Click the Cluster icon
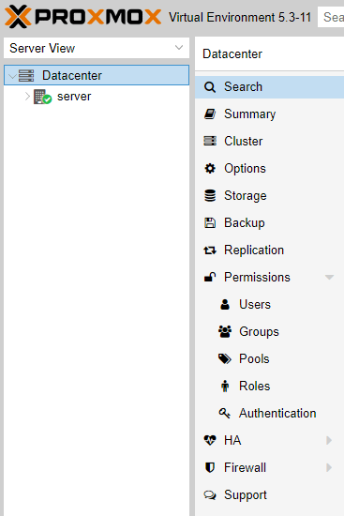Viewport: 344px width, 516px height. pos(210,141)
